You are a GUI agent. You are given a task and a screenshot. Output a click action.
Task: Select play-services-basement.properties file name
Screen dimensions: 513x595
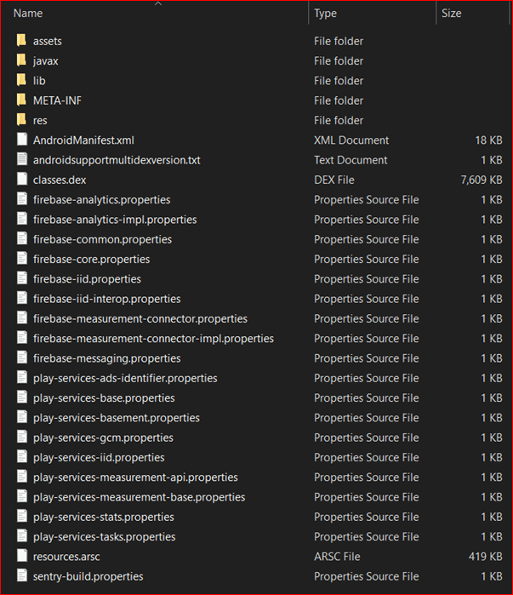coord(117,418)
